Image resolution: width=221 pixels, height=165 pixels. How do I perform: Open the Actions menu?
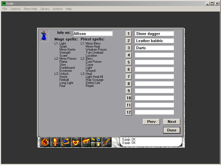pyautogui.click(x=58, y=9)
